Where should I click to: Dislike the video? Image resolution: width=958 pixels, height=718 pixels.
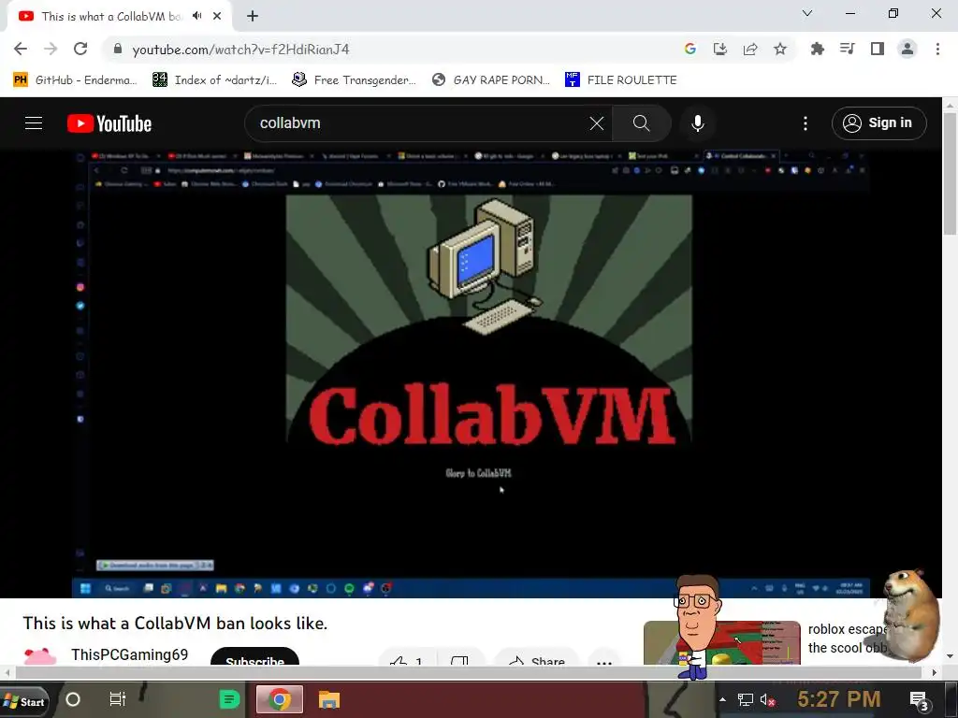pyautogui.click(x=459, y=659)
